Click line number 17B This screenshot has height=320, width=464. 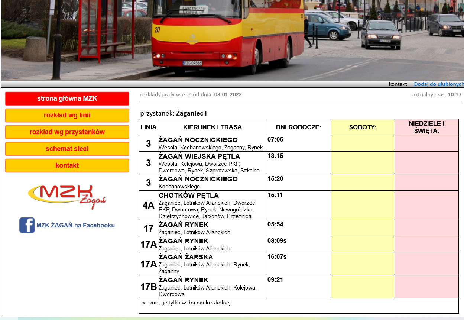pyautogui.click(x=149, y=287)
